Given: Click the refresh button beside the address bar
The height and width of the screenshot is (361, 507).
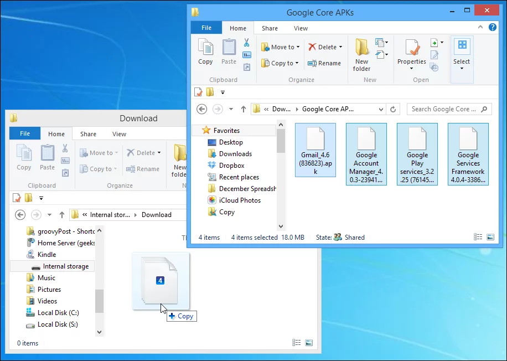Looking at the screenshot, I should pyautogui.click(x=394, y=109).
